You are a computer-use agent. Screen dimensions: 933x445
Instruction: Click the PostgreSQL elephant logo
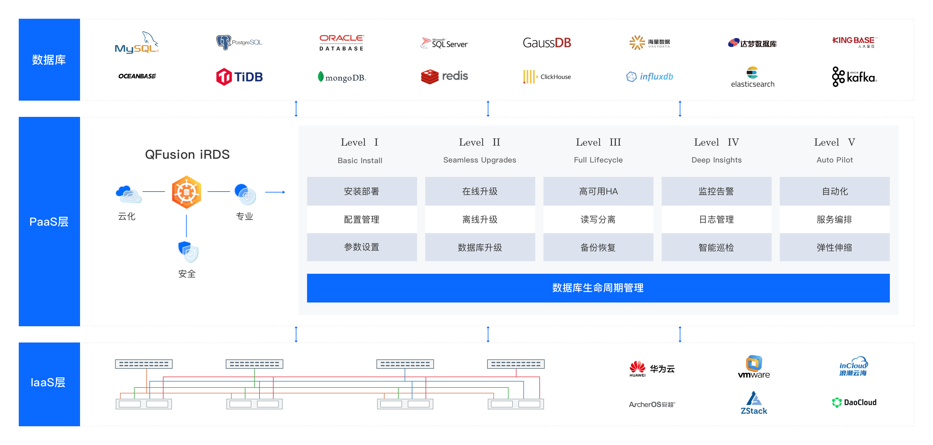click(x=239, y=42)
